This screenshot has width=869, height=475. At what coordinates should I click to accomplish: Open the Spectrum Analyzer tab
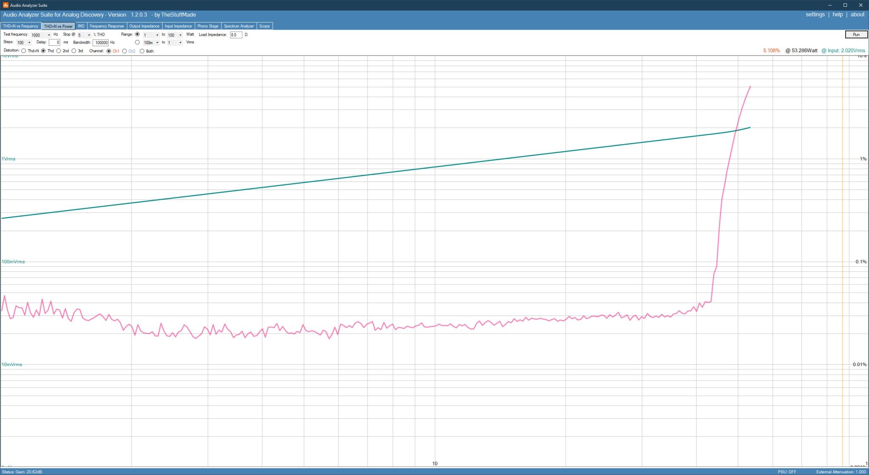point(239,26)
